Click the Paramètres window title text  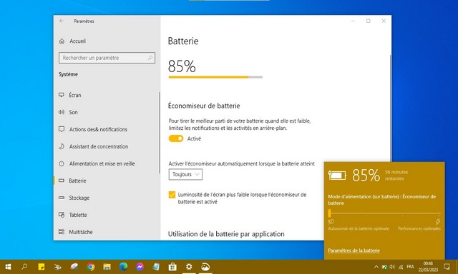click(x=84, y=21)
